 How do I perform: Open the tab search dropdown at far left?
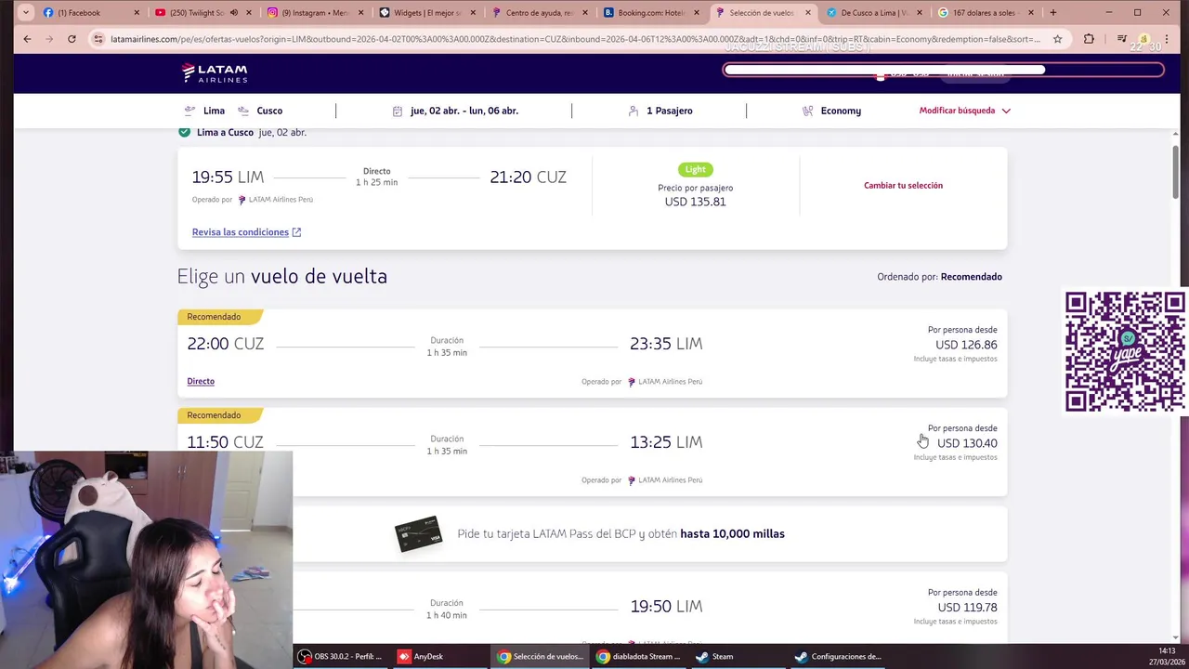[25, 13]
